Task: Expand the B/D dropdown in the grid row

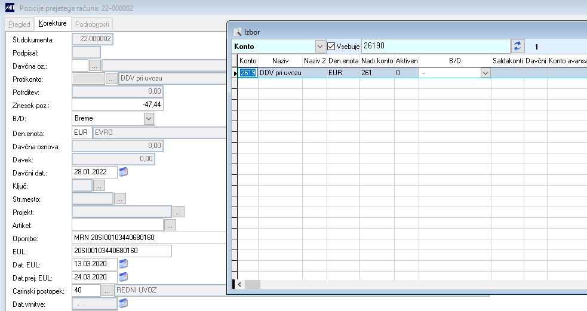Action: point(485,73)
